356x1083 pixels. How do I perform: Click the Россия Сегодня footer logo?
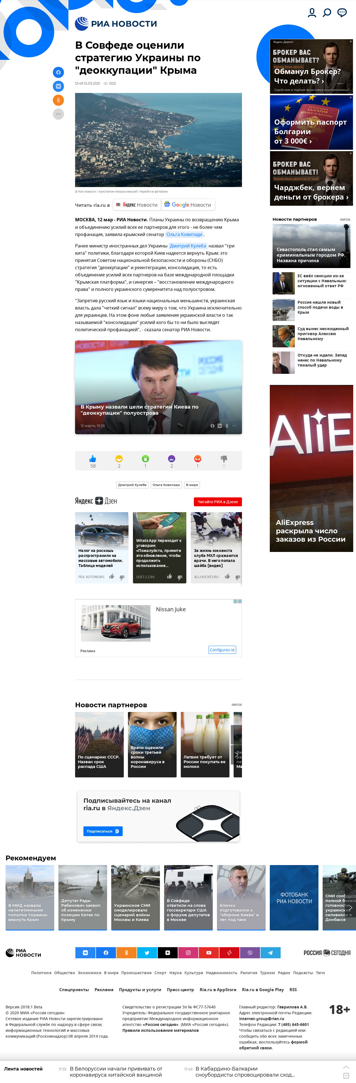[x=327, y=953]
